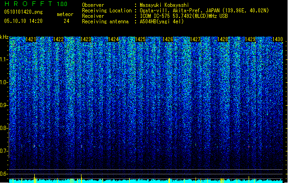Image resolution: width=288 pixels, height=183 pixels.
Task: Click the Observer field label
Action: (x=93, y=5)
